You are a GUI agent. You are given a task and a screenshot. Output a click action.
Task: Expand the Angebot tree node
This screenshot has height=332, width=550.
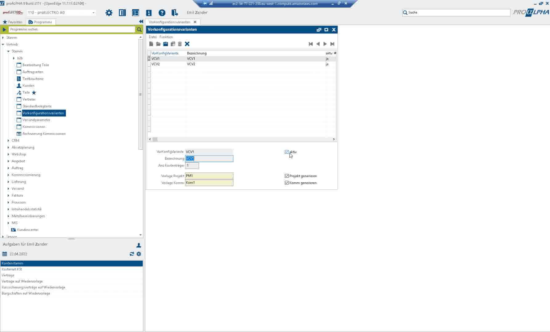pos(8,161)
